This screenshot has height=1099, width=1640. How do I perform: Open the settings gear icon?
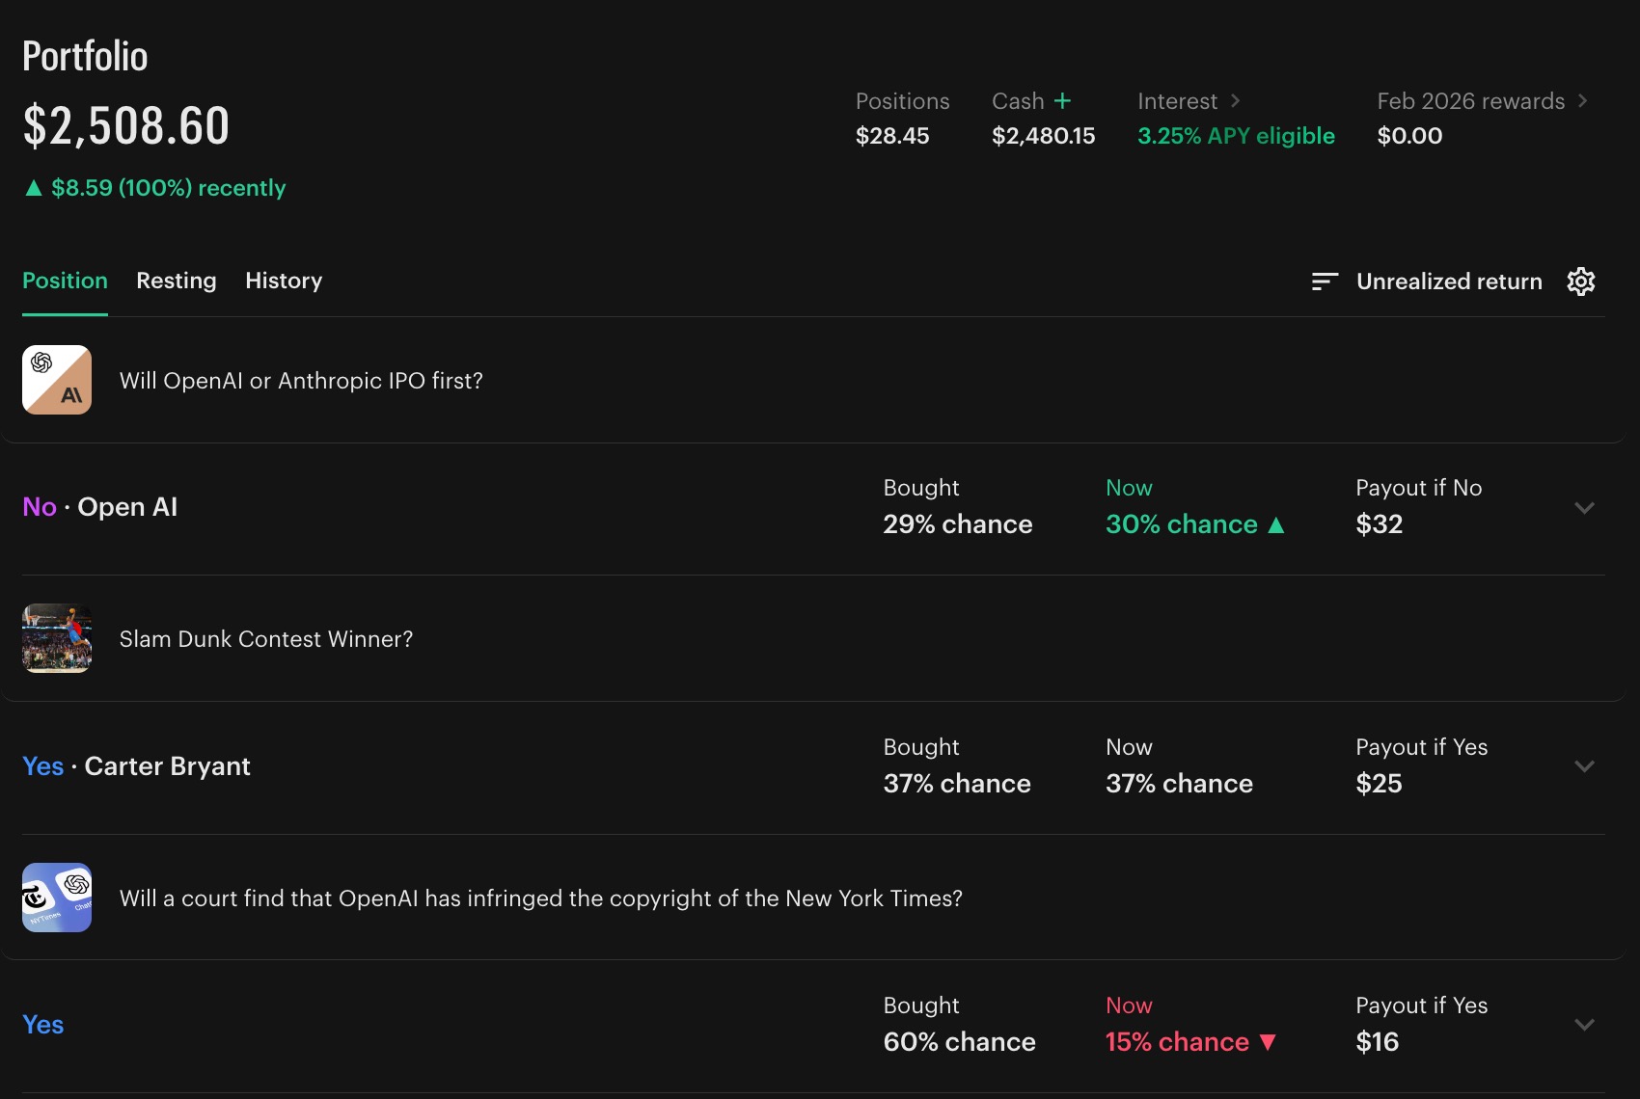[1580, 281]
